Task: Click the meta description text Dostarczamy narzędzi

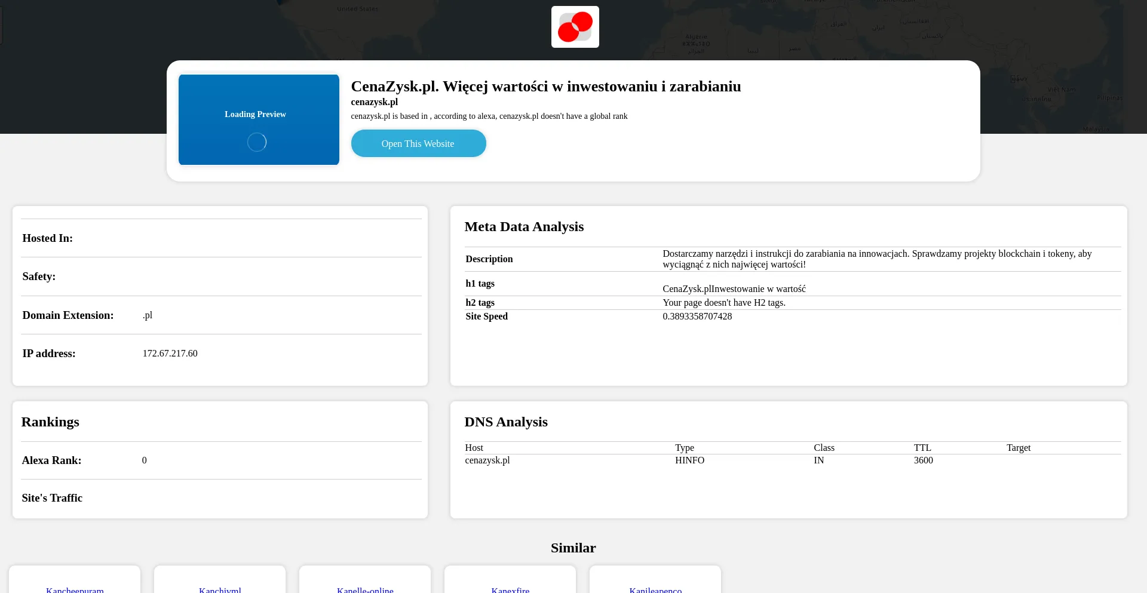Action: (x=877, y=259)
